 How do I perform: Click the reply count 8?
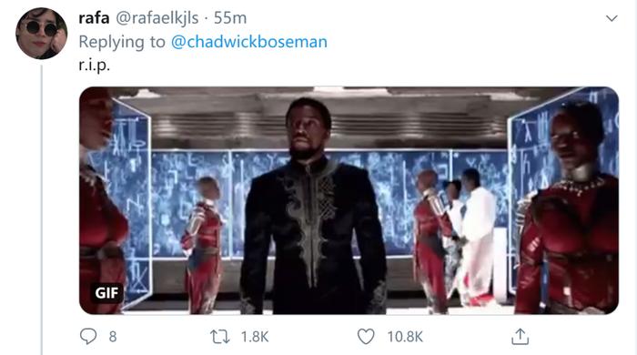[113, 337]
